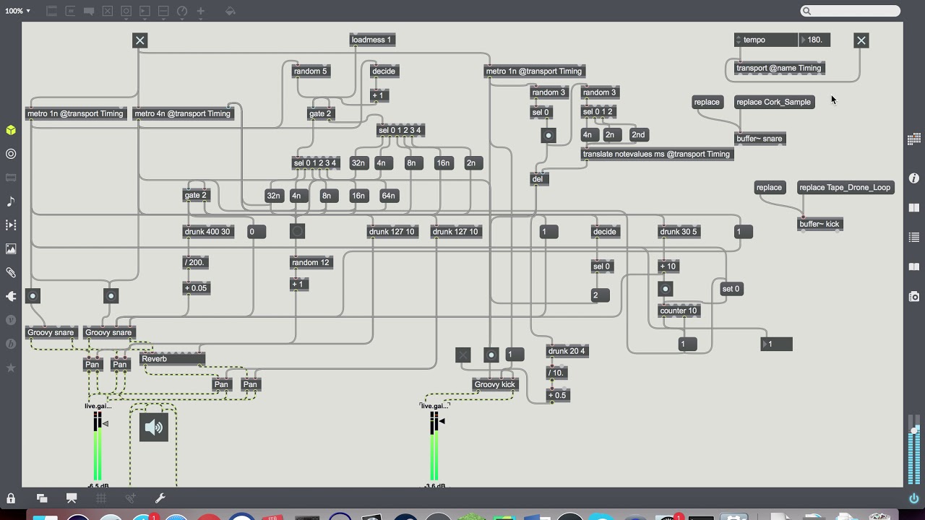Select the buffer~ snare object

pos(759,139)
